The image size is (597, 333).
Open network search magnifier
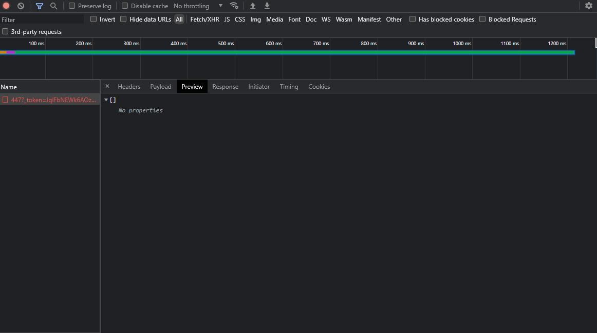[53, 6]
